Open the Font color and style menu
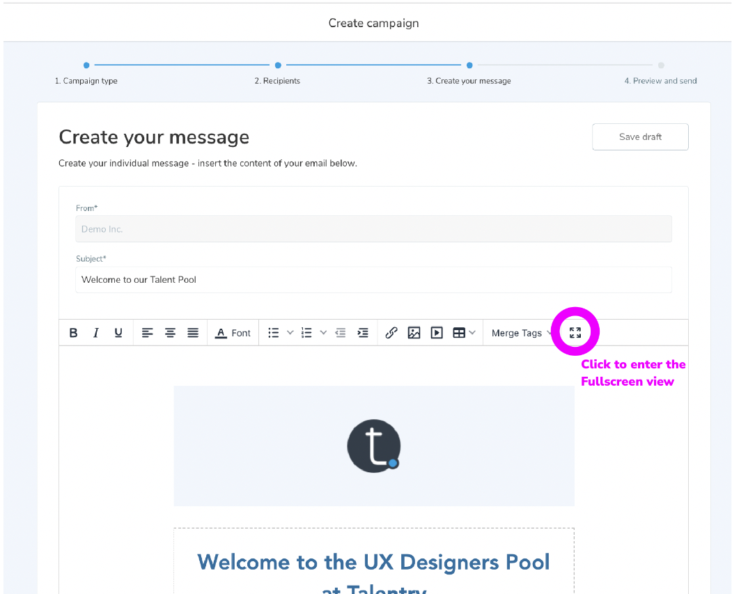 click(233, 333)
